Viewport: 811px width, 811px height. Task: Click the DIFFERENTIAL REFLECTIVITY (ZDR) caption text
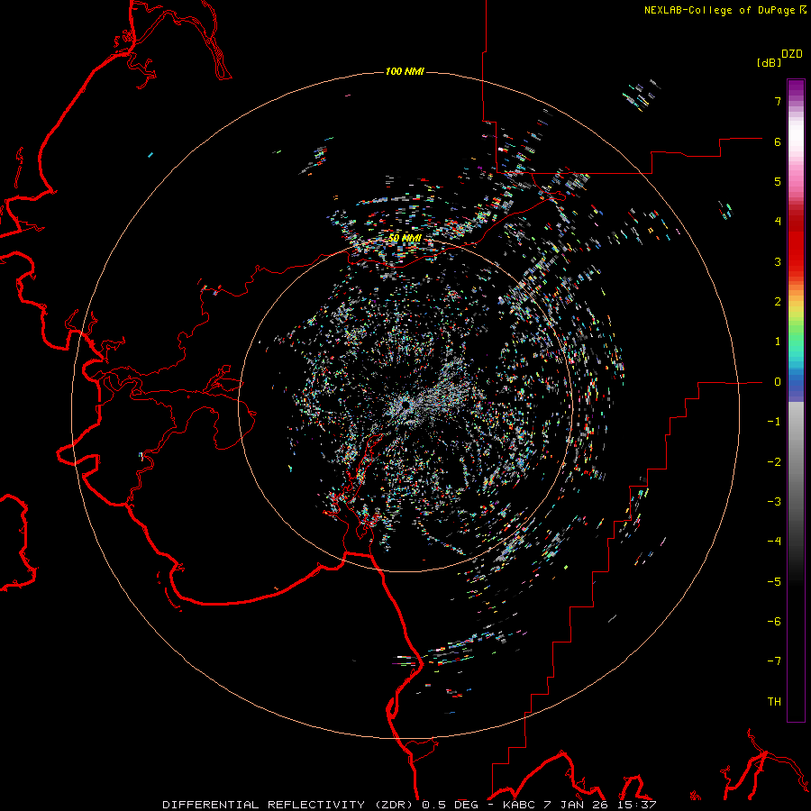click(289, 805)
